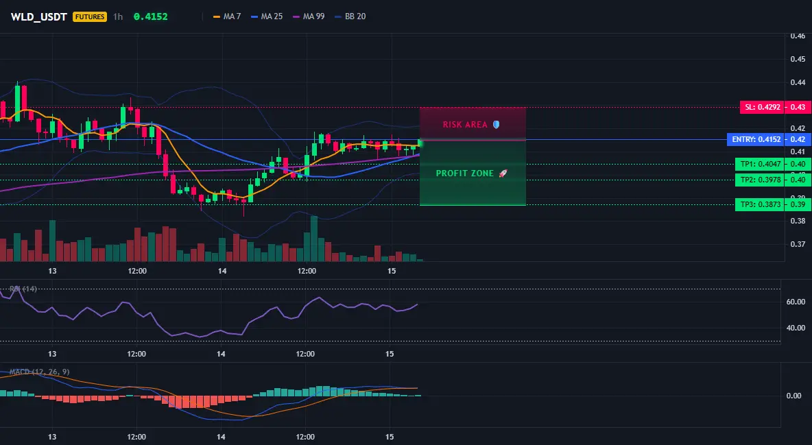The height and width of the screenshot is (445, 812).
Task: Click the SL: 0.4292 stop loss label
Action: click(x=762, y=107)
